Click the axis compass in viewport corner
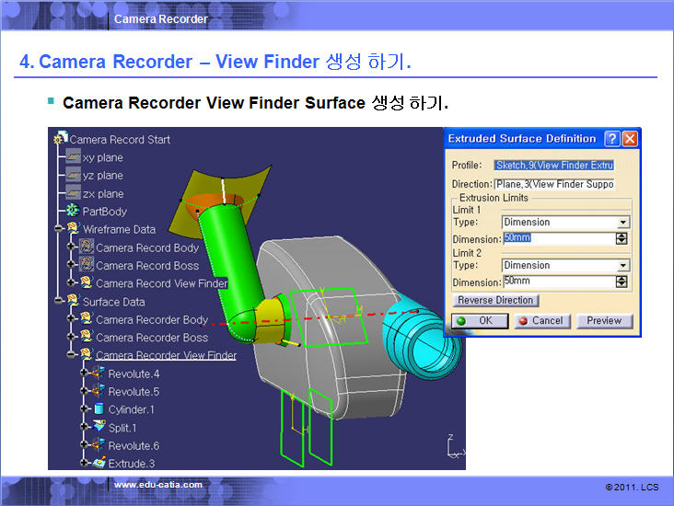Screen dimensions: 674x506 452,448
